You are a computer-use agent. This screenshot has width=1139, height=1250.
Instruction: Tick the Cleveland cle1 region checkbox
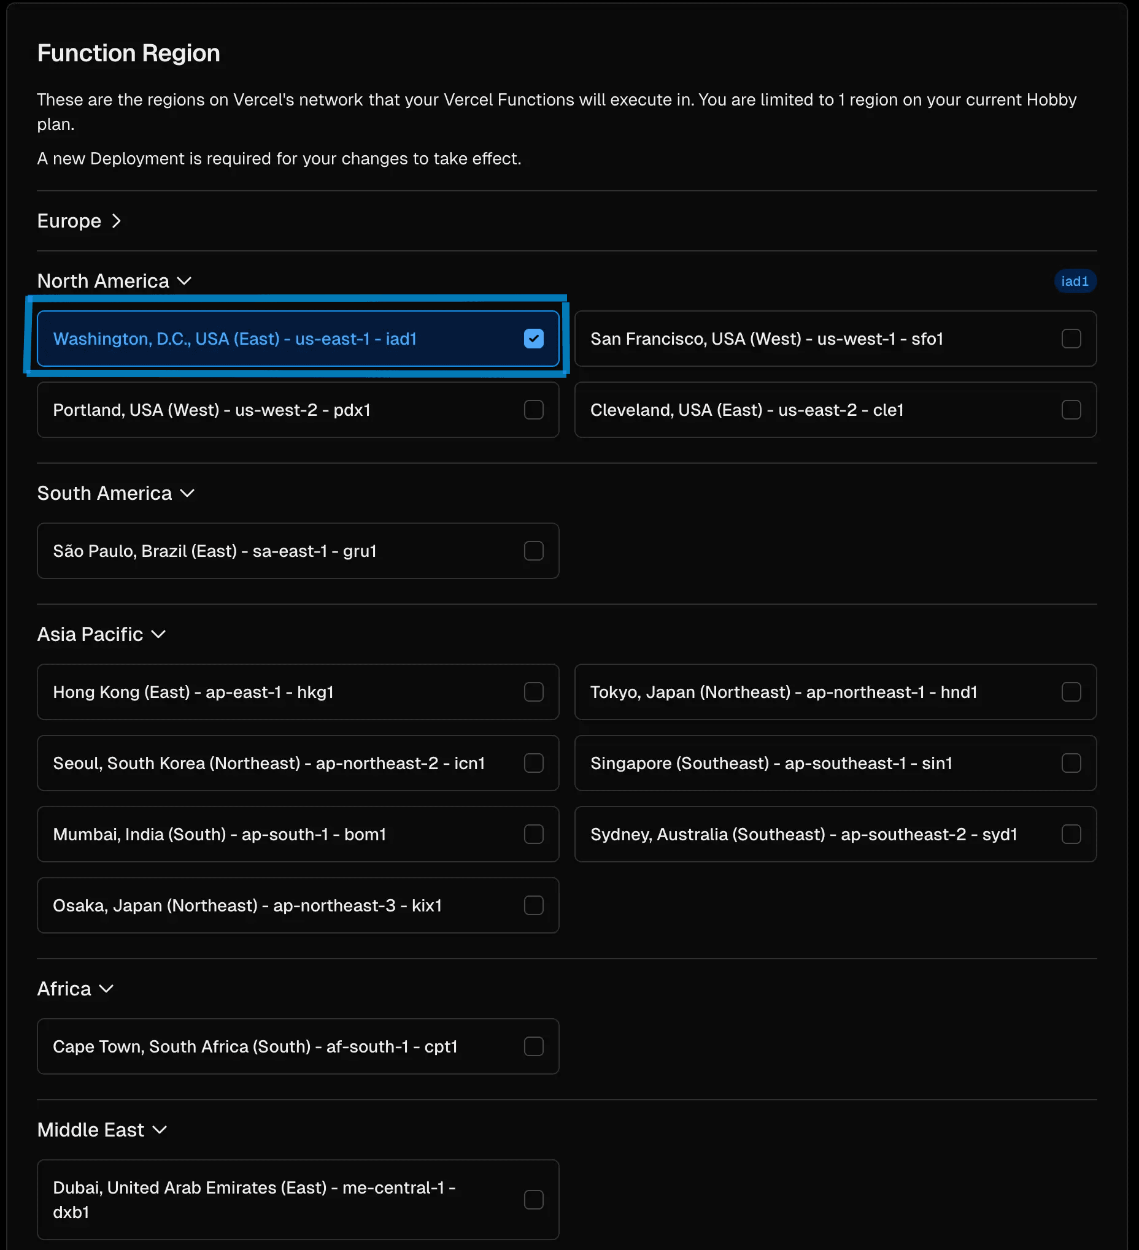click(1071, 410)
